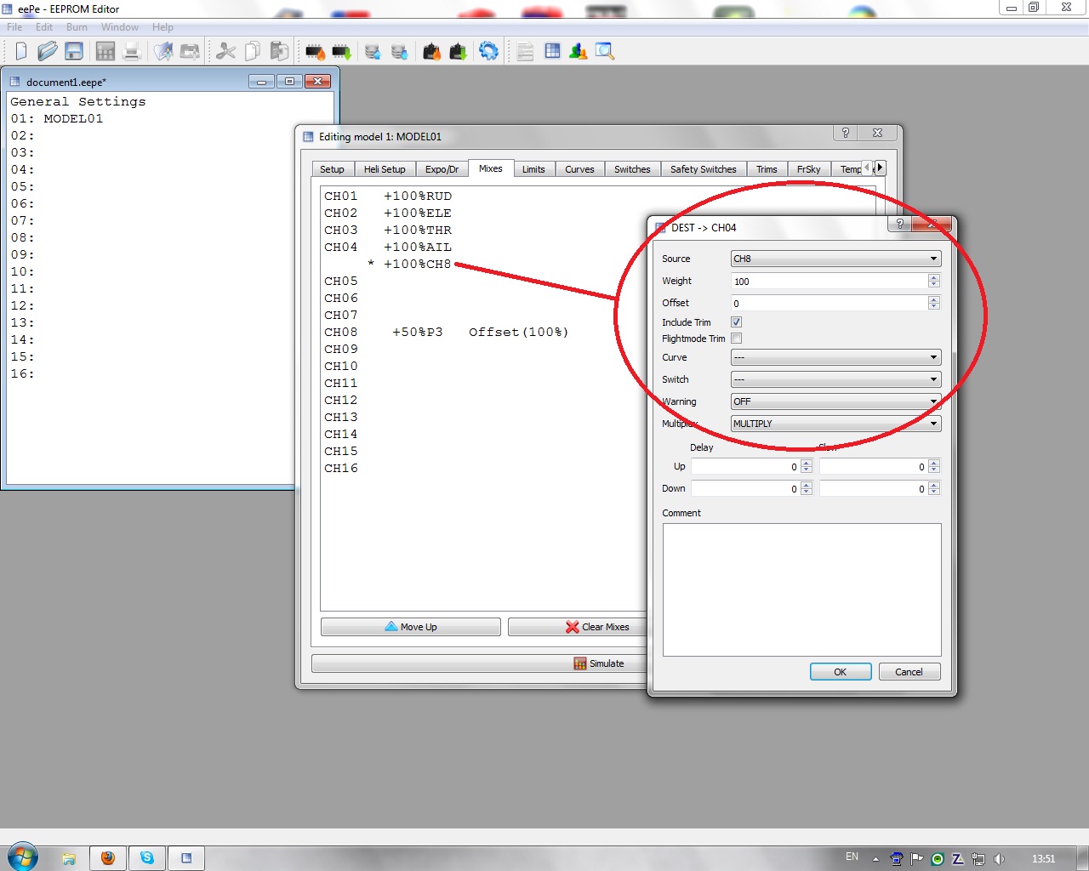Open Firefox from the taskbar
This screenshot has width=1089, height=871.
[108, 857]
